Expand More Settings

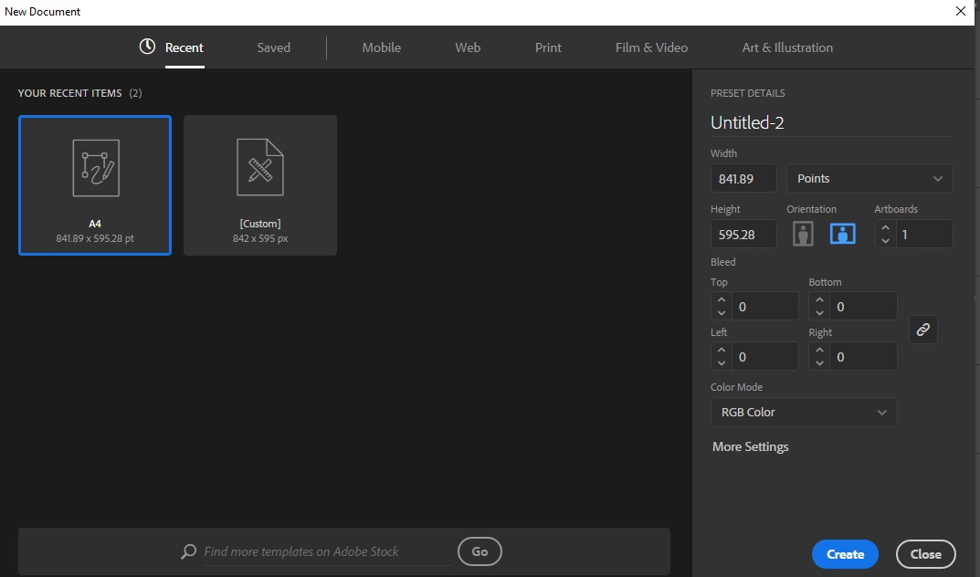(750, 446)
